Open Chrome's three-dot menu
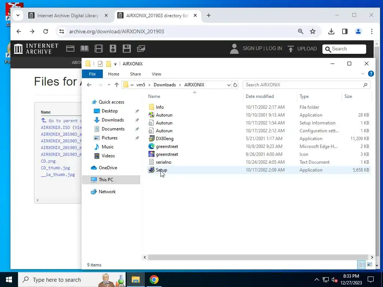Image resolution: width=383 pixels, height=287 pixels. 371,31
